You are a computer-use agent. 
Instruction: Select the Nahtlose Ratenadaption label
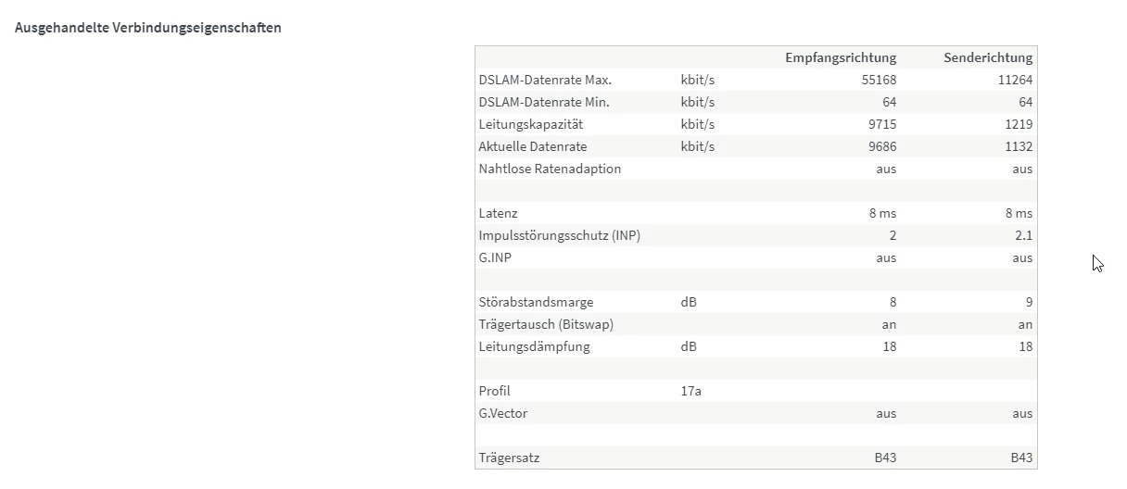pos(550,169)
